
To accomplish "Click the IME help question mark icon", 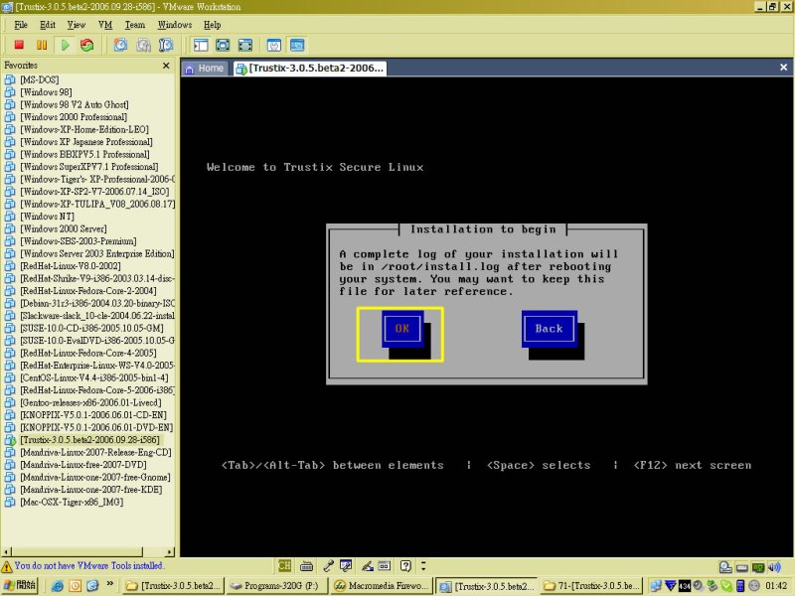I will click(x=405, y=565).
